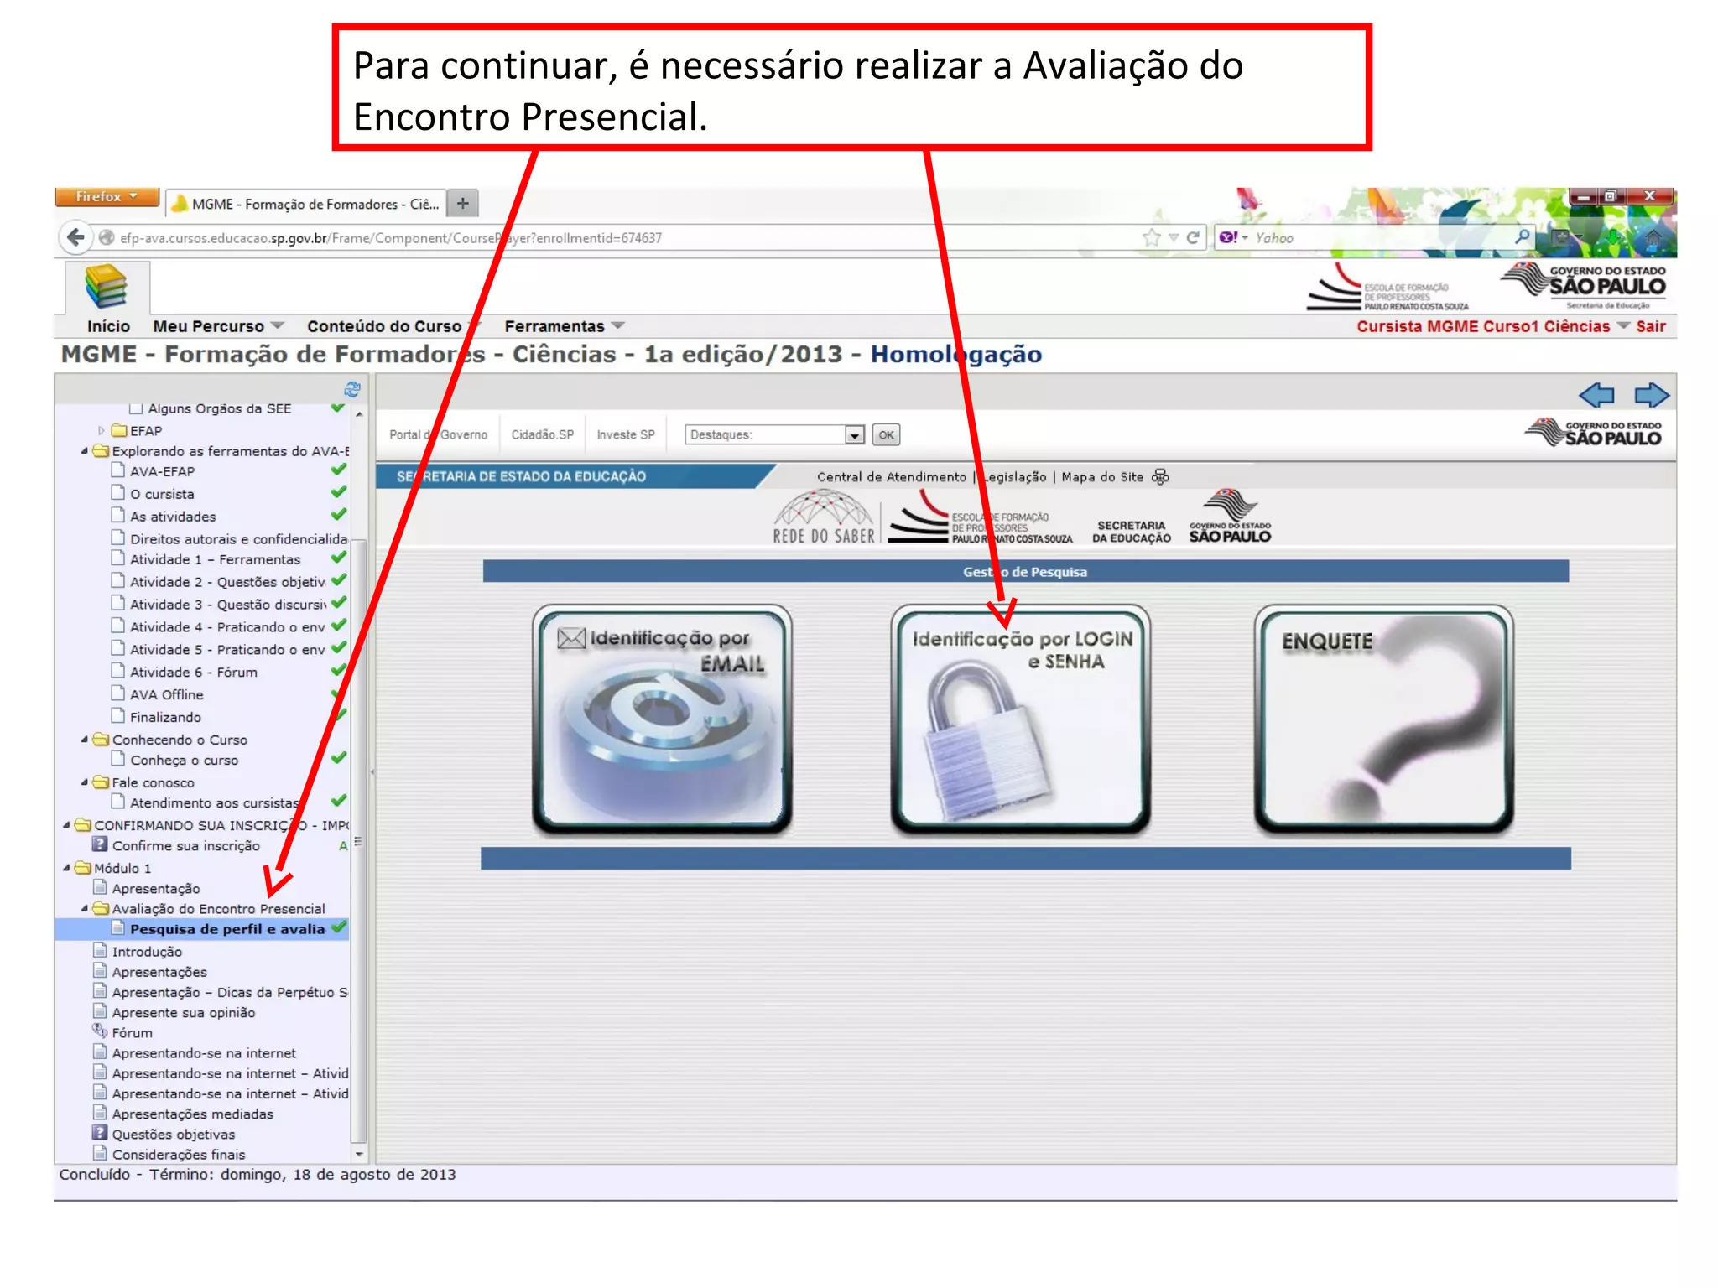The height and width of the screenshot is (1288, 1718).
Task: Open Considerações finais item
Action: click(179, 1154)
